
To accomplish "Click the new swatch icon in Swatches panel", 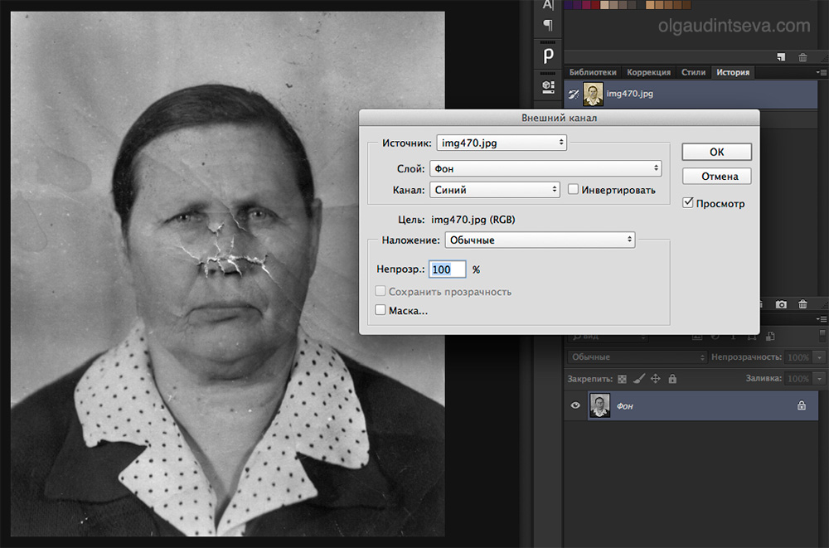I will (781, 57).
